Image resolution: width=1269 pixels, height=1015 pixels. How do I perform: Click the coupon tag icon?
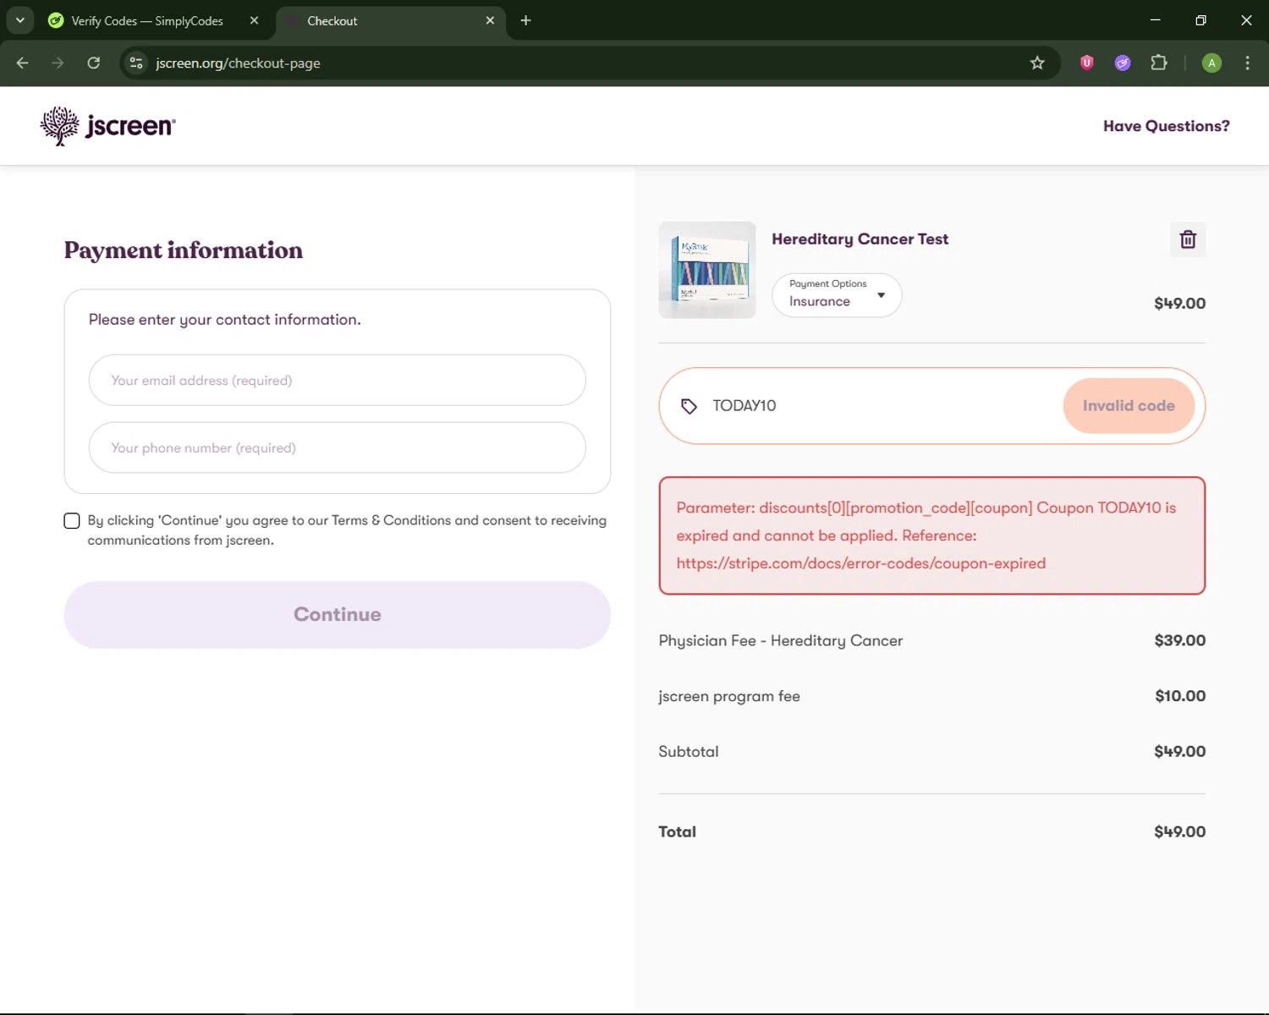tap(689, 406)
